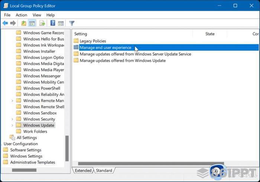The height and width of the screenshot is (182, 260).
Task: Click the Windows Security folder icon
Action: click(19, 119)
